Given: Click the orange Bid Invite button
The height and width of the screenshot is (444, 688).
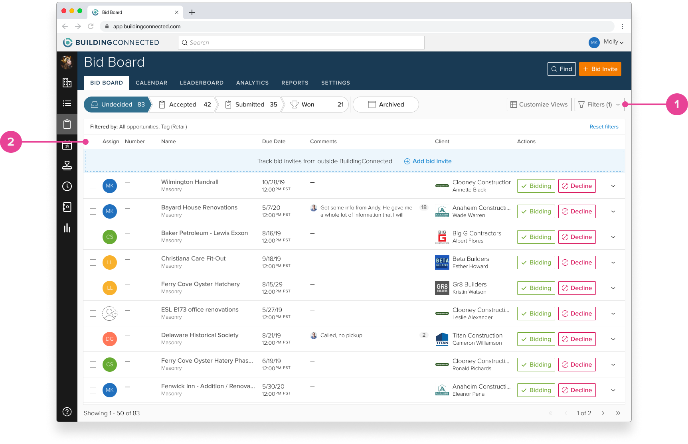Looking at the screenshot, I should pyautogui.click(x=600, y=69).
